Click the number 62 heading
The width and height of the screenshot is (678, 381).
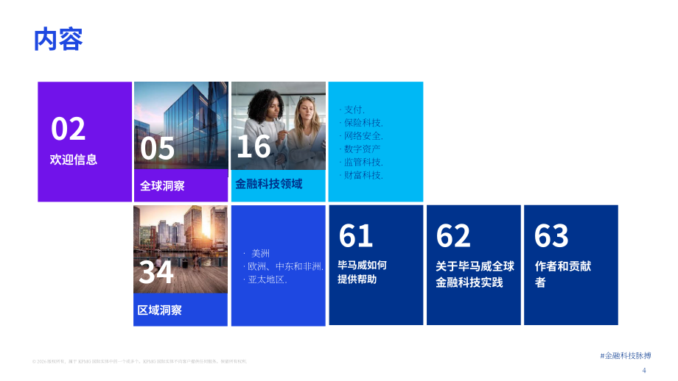(453, 235)
